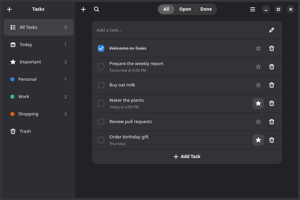Screen dimensions: 300x200
Task: Click the Add Task button at list bottom
Action: click(x=187, y=157)
